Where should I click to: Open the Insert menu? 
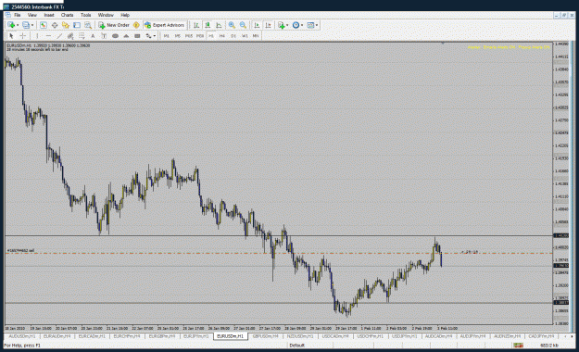click(x=49, y=15)
